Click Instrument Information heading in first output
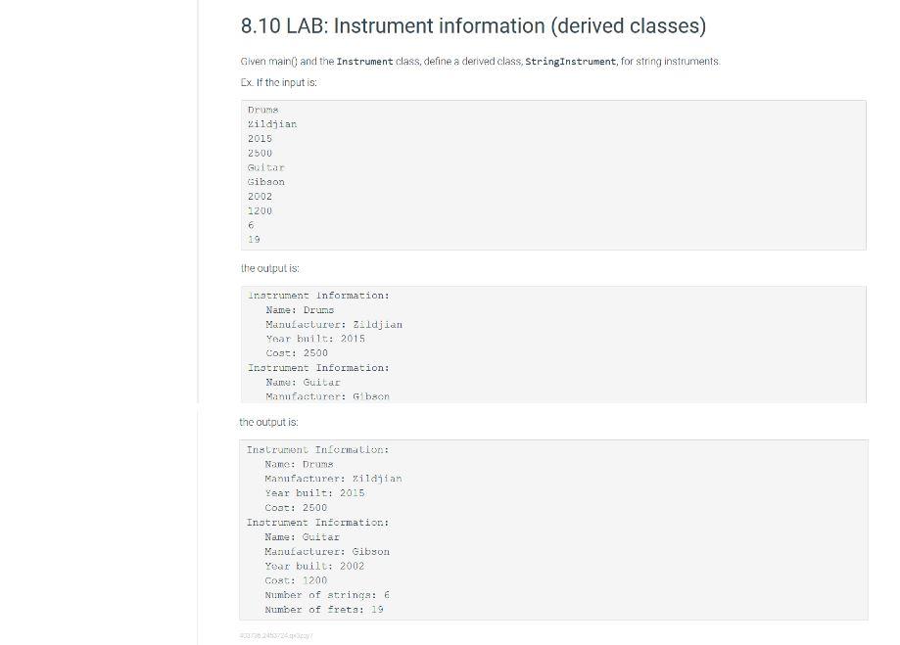 [318, 295]
